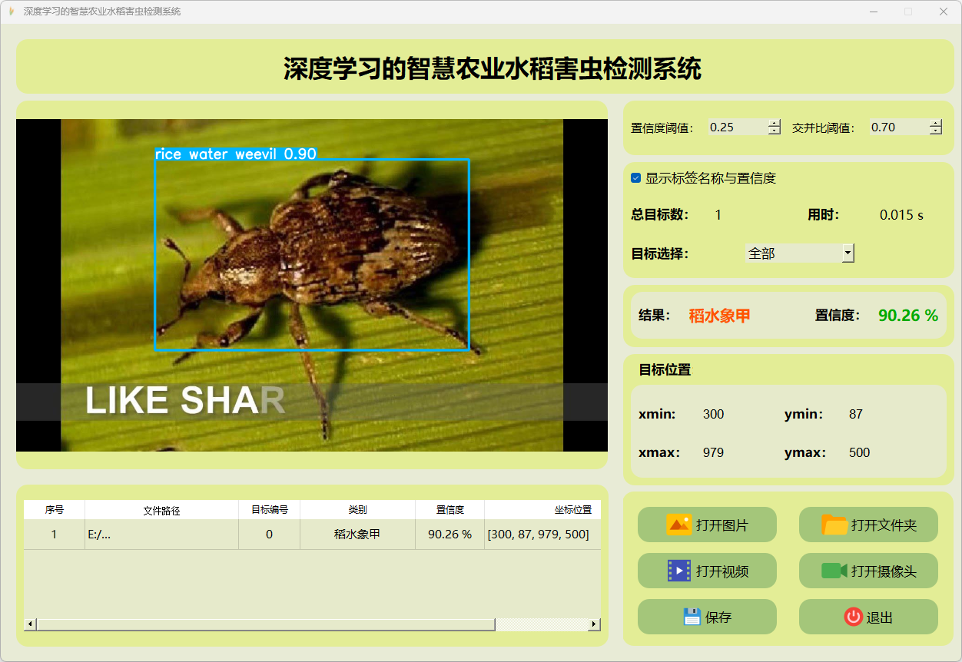Select the file path cell in row 1
Image resolution: width=962 pixels, height=662 pixels.
click(161, 535)
